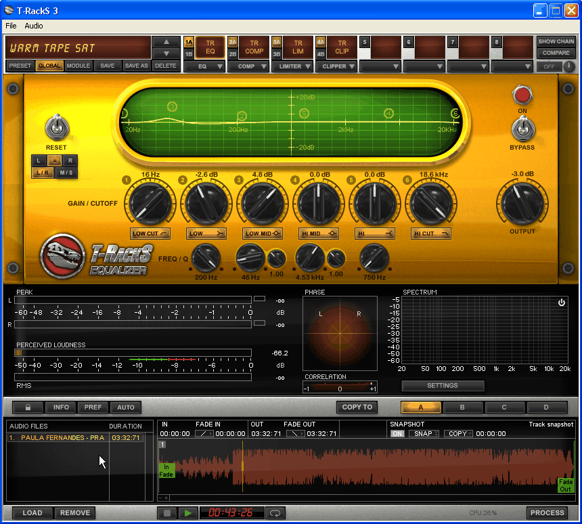This screenshot has width=582, height=524.
Task: Click the preset down arrow
Action: [x=166, y=53]
